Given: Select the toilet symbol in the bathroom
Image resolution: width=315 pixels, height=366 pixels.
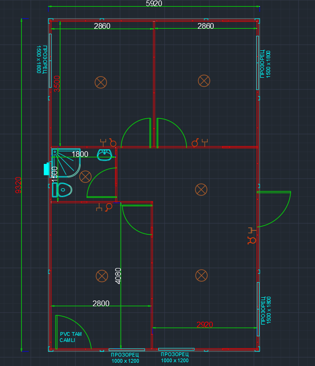Looking at the screenshot, I should [62, 190].
